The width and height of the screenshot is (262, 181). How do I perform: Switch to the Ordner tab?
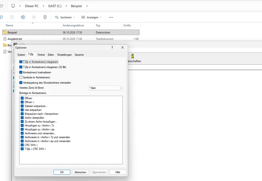coord(41,55)
